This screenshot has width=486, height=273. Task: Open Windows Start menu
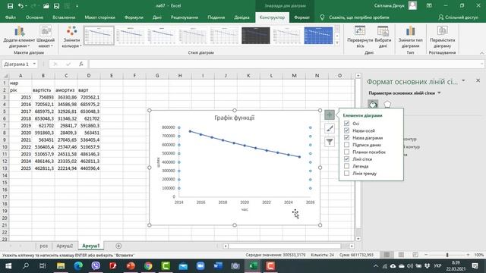pyautogui.click(x=8, y=266)
